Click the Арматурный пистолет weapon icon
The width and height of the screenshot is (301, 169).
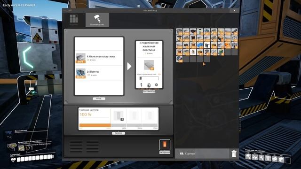pyautogui.click(x=12, y=147)
